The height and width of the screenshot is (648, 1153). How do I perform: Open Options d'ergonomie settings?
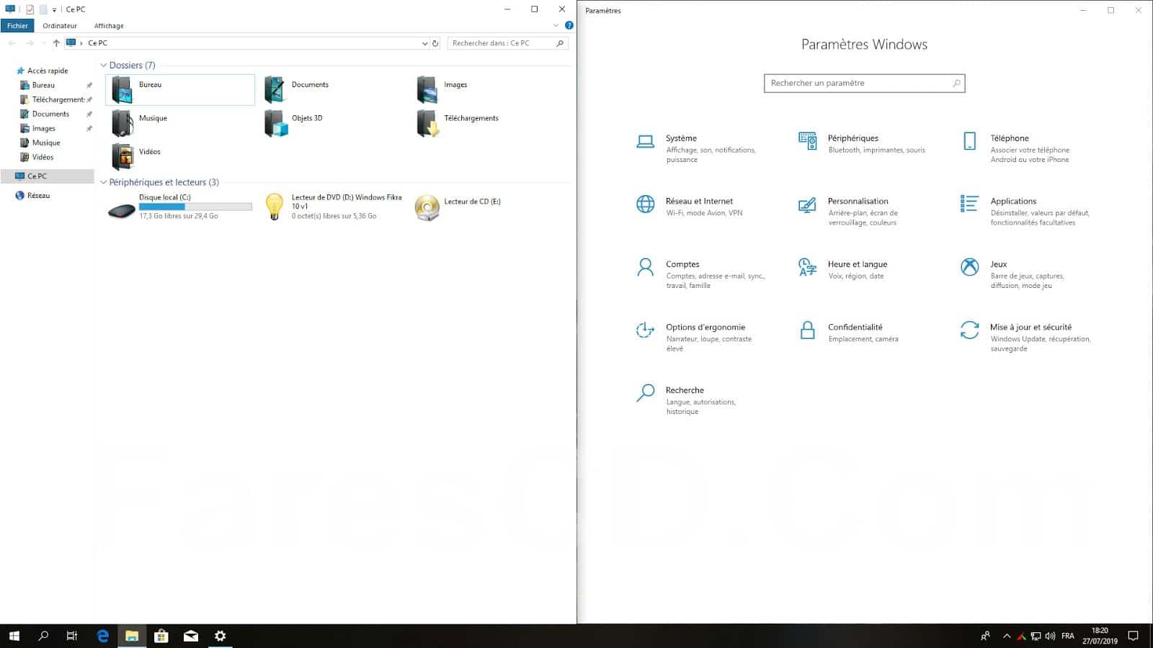693,337
